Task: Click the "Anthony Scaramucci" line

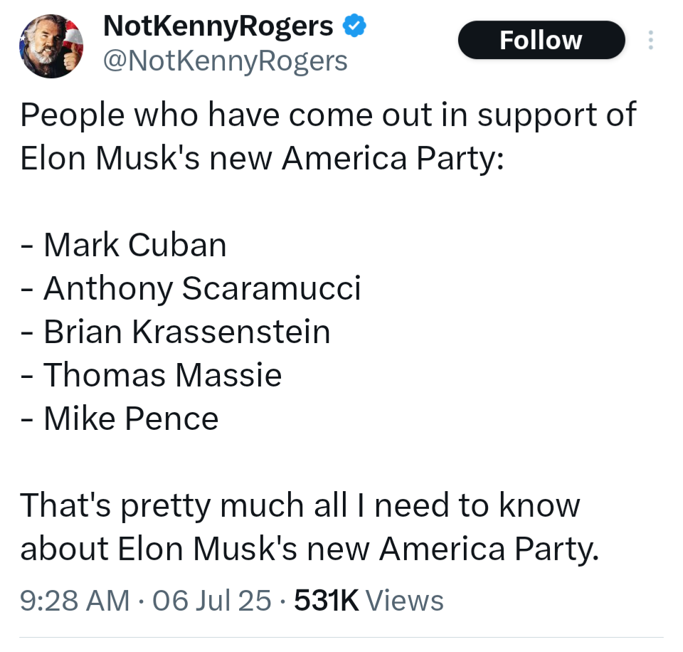Action: coord(191,288)
